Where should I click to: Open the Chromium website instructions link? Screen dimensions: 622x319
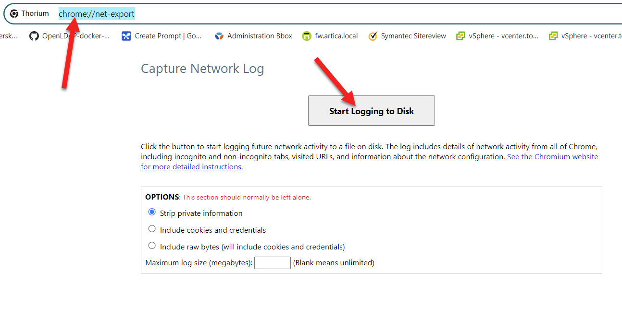(552, 157)
